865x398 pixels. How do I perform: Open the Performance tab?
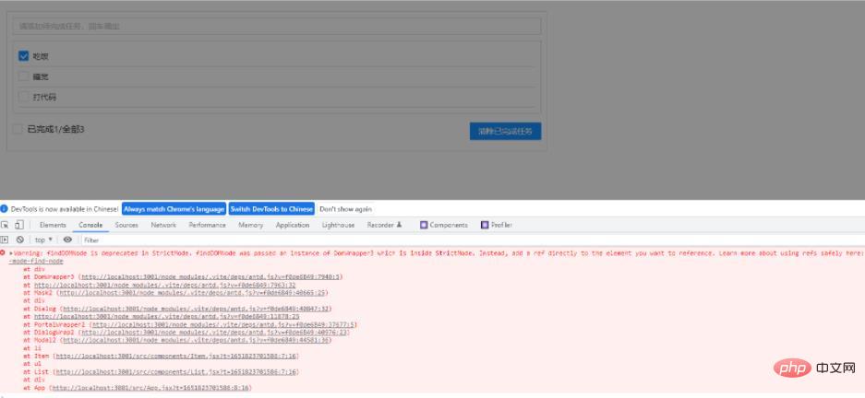coord(207,225)
